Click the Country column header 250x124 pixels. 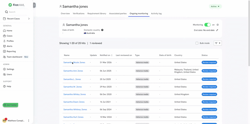point(178,55)
